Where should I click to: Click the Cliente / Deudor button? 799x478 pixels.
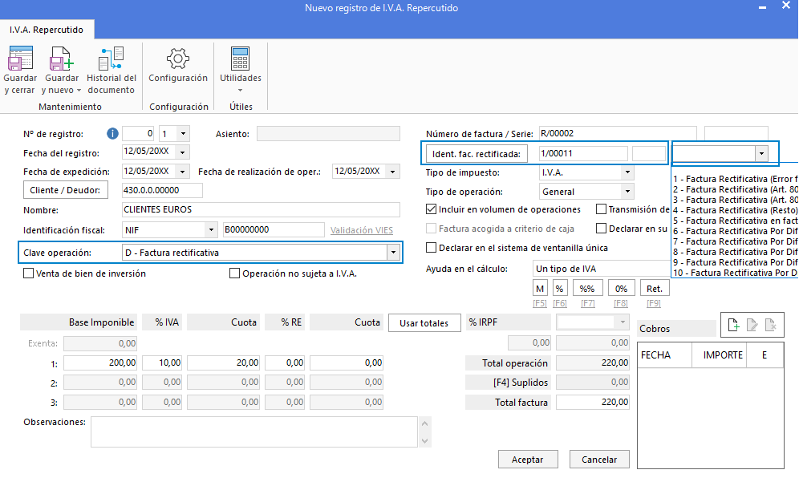(66, 190)
